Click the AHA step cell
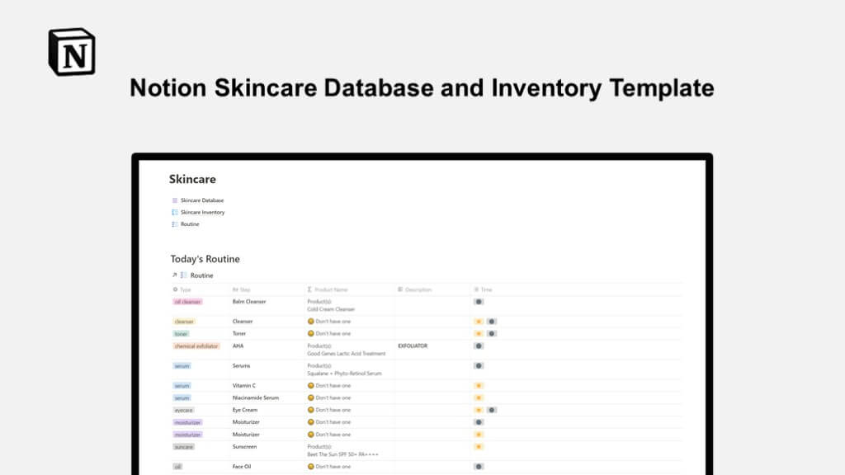Screen dimensions: 845x475 [x=238, y=346]
